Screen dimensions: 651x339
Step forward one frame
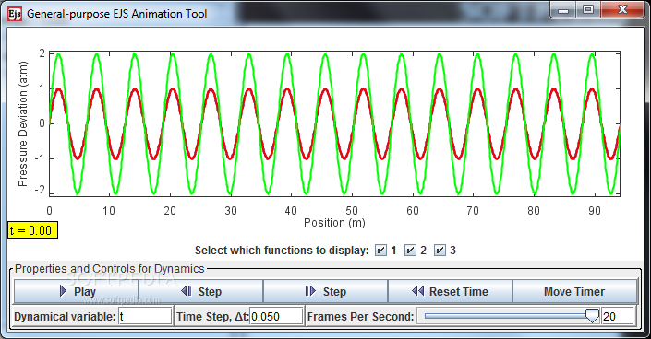pos(325,291)
